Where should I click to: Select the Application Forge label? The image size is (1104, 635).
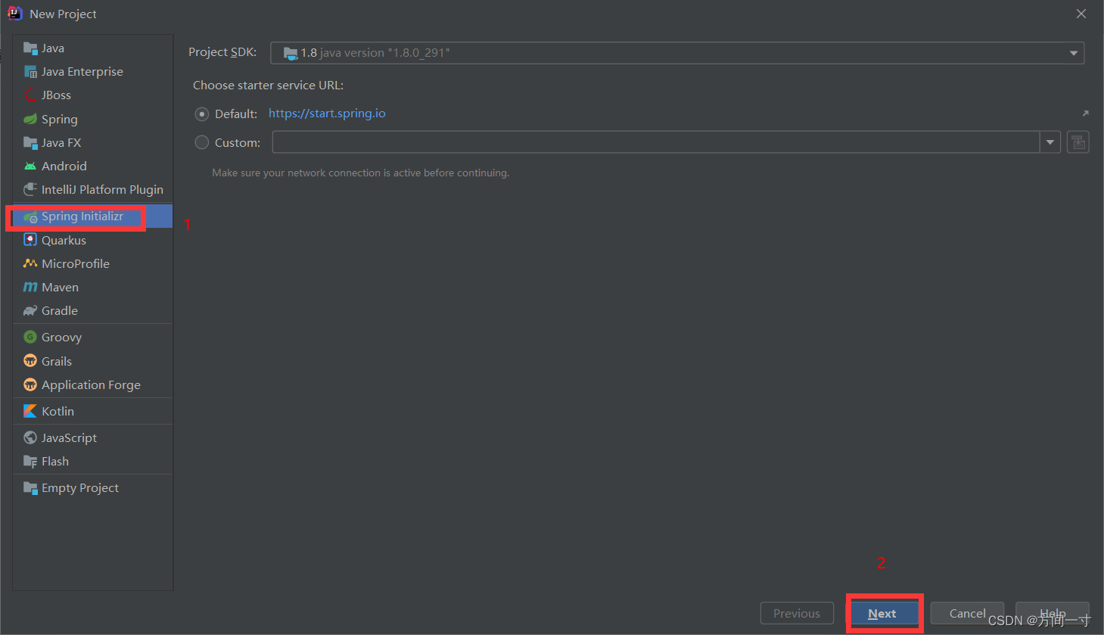[92, 385]
